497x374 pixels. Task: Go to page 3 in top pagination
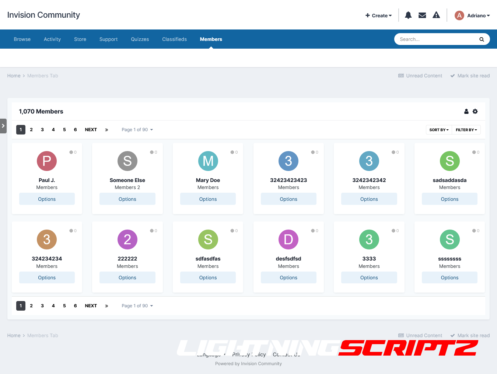[x=42, y=130]
